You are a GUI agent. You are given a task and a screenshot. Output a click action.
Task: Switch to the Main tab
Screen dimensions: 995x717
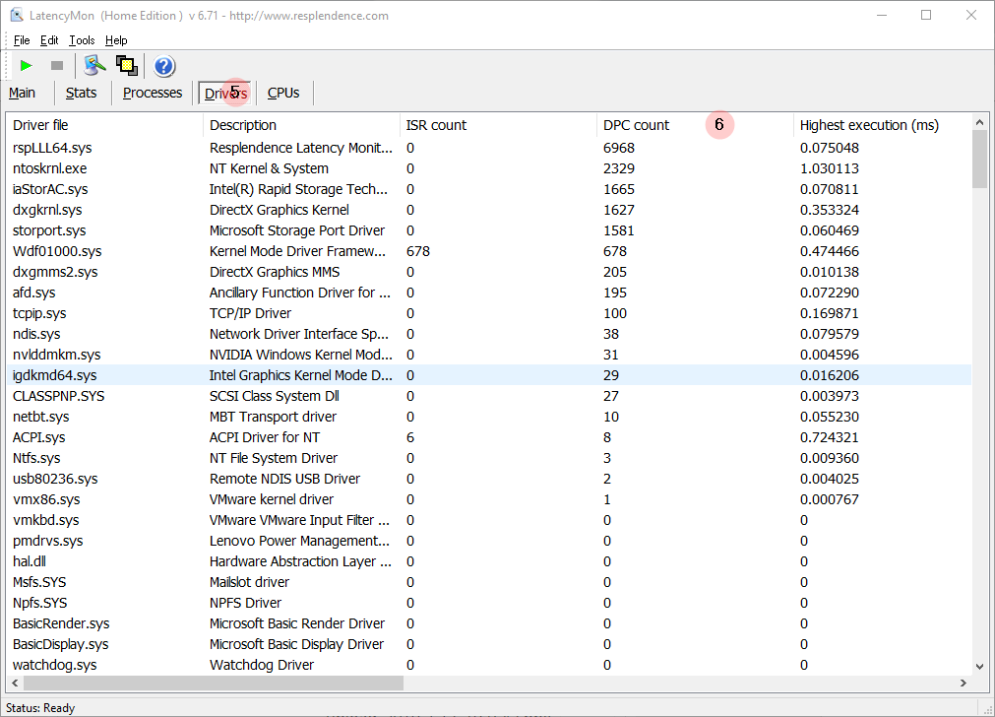pyautogui.click(x=23, y=93)
